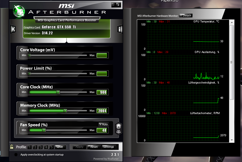Minimize the Afterburner window
The image size is (242, 162).
click(113, 5)
